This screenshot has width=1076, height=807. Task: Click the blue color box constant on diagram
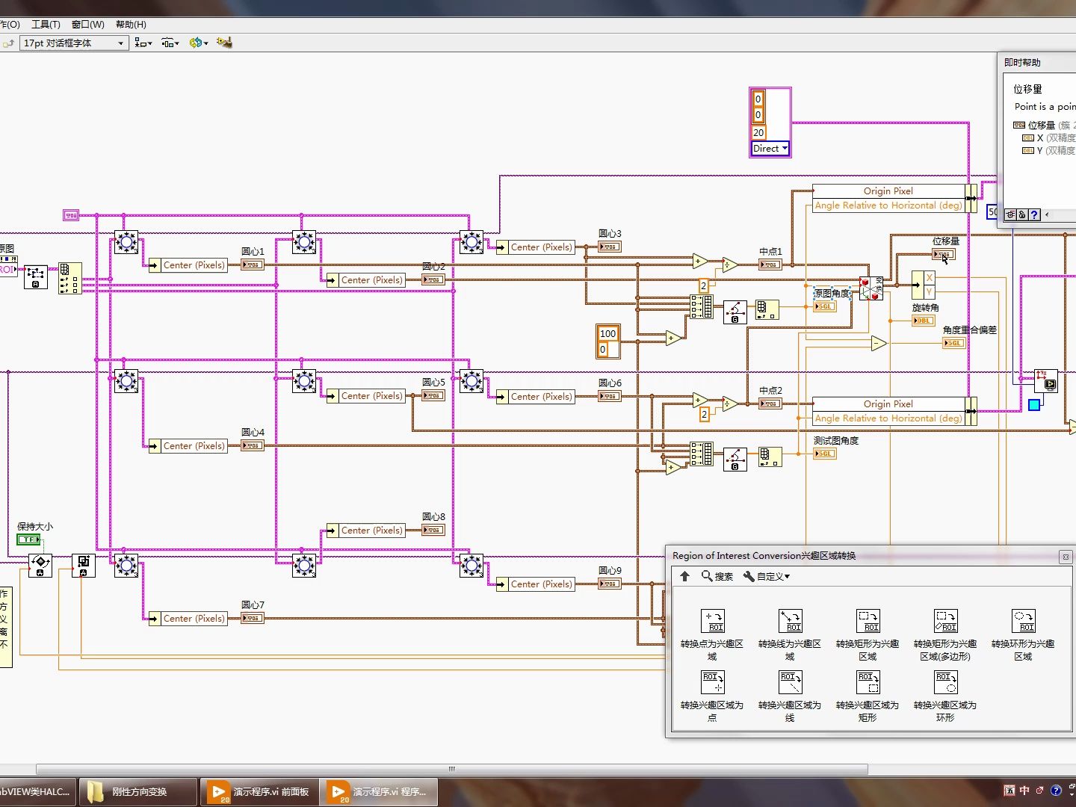pyautogui.click(x=1034, y=404)
